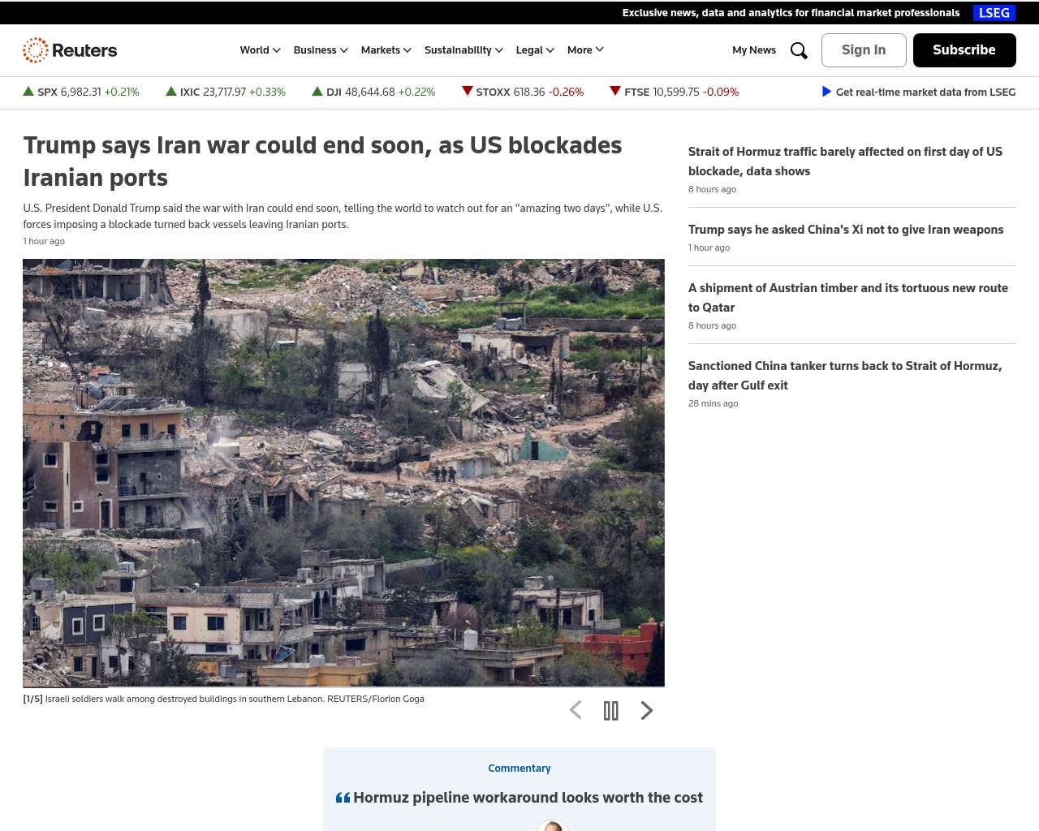The height and width of the screenshot is (831, 1039).
Task: Open the DJI 48,644.68 ticker
Action: coord(373,92)
